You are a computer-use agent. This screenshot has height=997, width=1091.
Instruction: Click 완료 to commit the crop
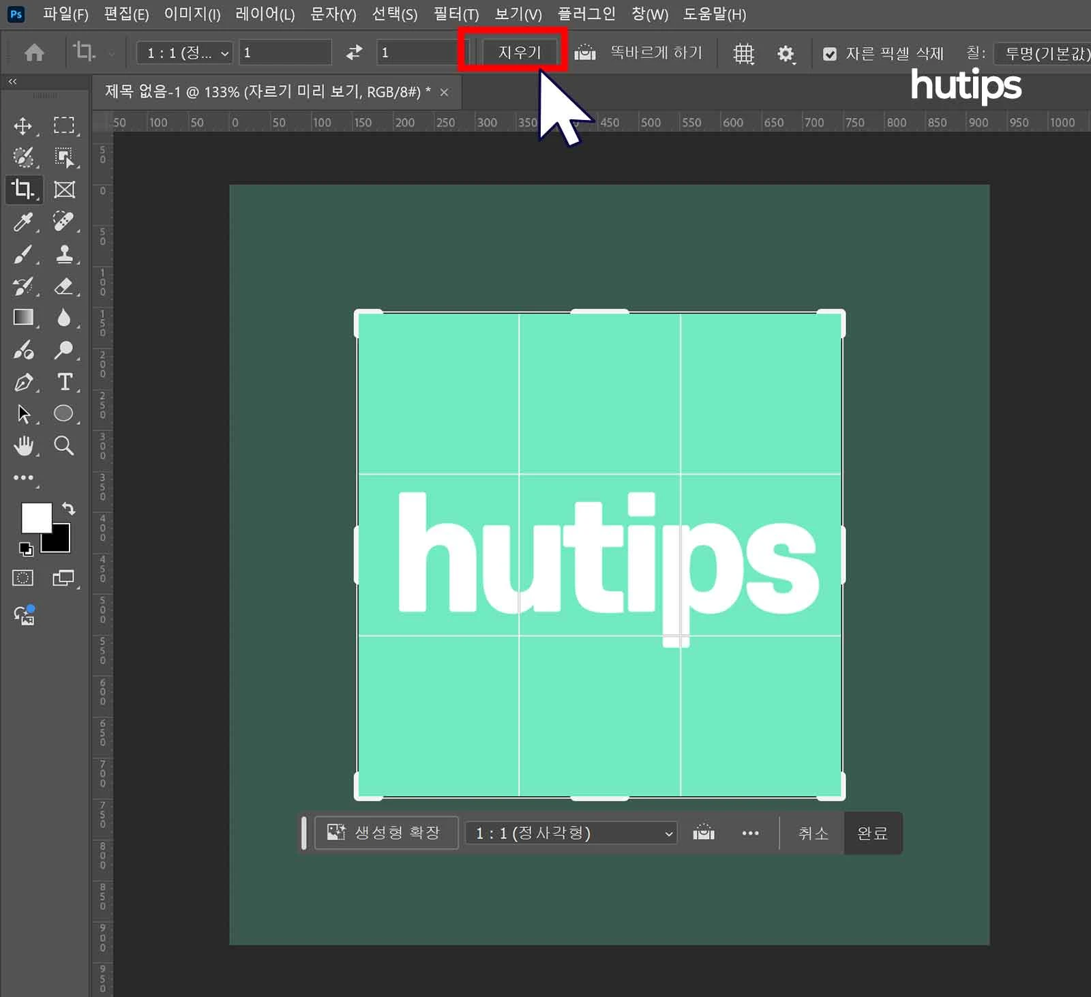872,833
